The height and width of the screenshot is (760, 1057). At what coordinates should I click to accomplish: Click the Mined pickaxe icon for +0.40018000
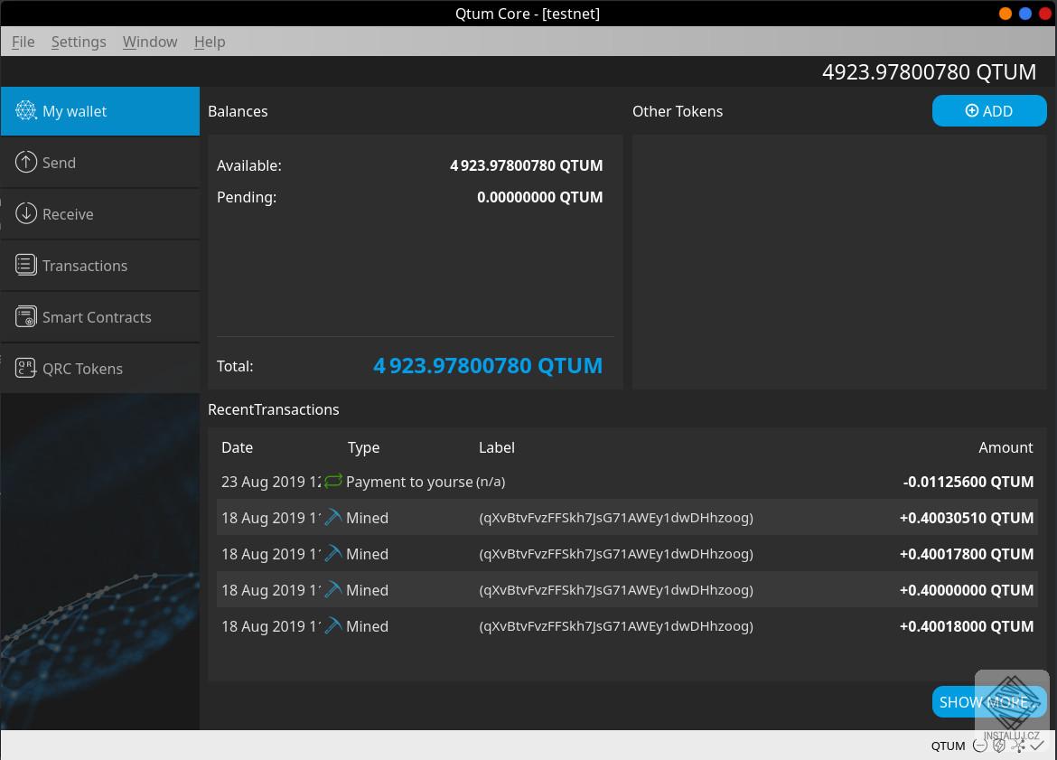[333, 626]
